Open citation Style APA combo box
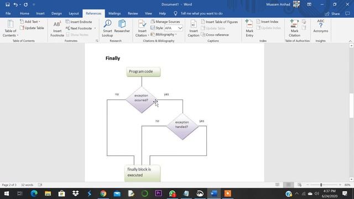 click(173, 28)
